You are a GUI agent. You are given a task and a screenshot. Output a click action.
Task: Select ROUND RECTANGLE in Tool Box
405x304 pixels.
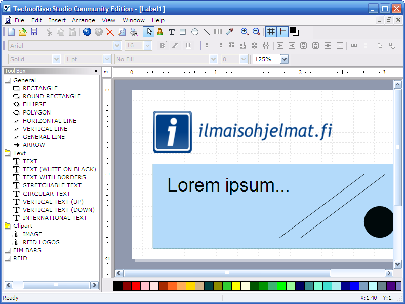[52, 96]
